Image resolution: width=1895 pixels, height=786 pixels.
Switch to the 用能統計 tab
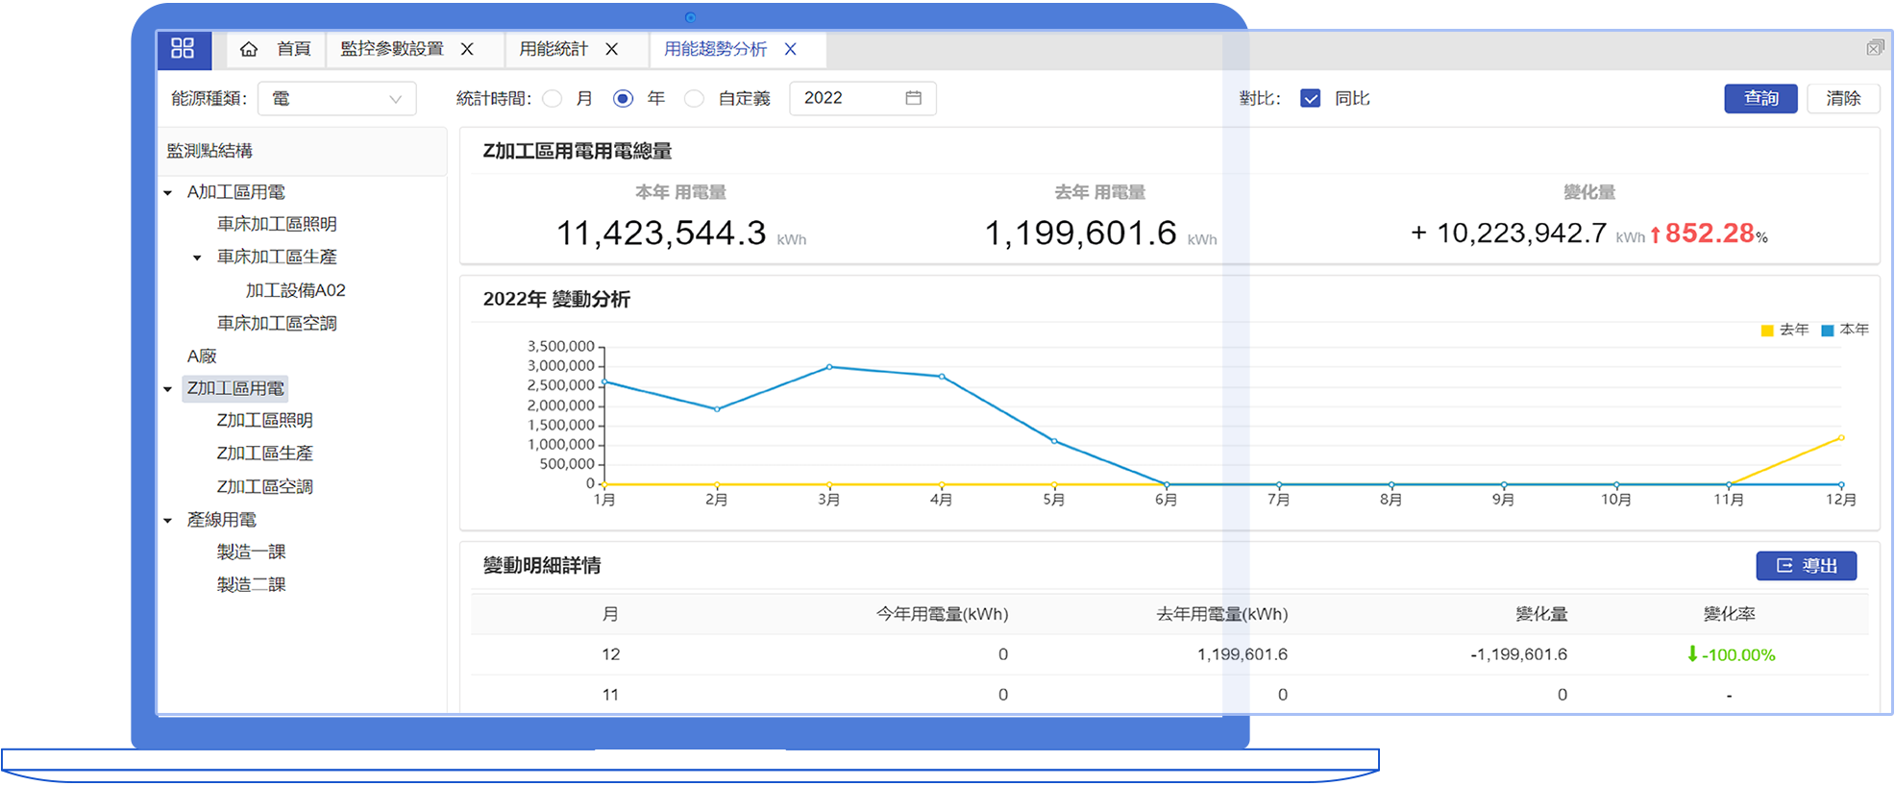[554, 49]
